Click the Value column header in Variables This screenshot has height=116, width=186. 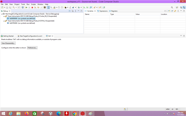pos(137,14)
